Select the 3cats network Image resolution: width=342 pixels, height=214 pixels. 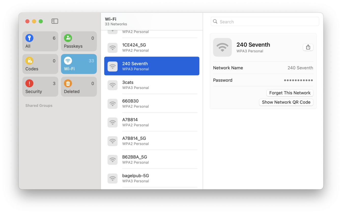pos(152,85)
